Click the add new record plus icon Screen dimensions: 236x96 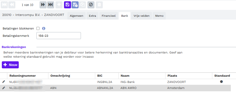59,5
